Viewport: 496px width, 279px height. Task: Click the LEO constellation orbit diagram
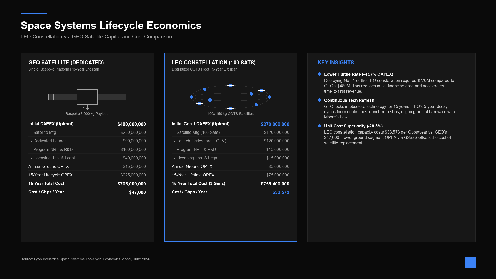tap(230, 97)
